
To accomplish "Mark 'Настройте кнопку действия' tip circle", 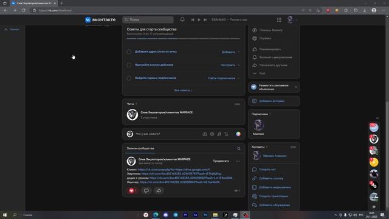I will pyautogui.click(x=129, y=65).
